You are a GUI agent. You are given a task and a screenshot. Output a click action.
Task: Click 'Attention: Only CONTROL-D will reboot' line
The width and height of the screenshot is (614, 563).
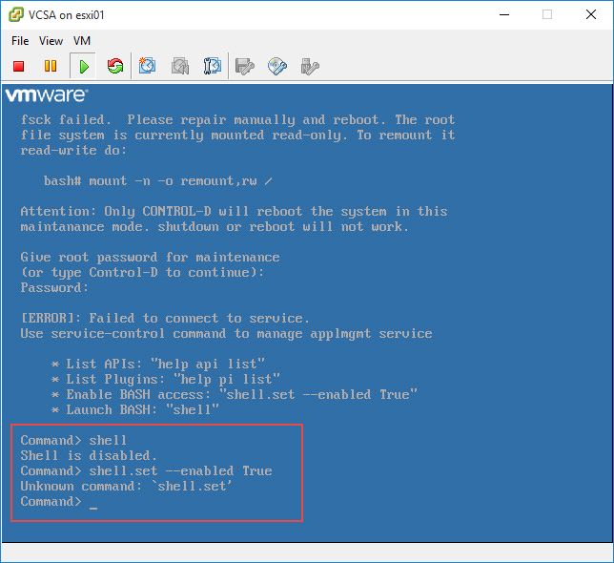click(x=234, y=211)
